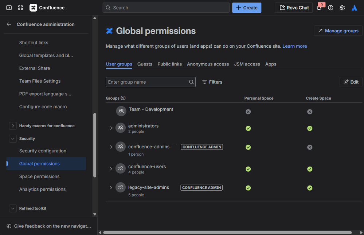Click Create Space checkmark for confluence-users
This screenshot has height=235, width=364.
310,169
